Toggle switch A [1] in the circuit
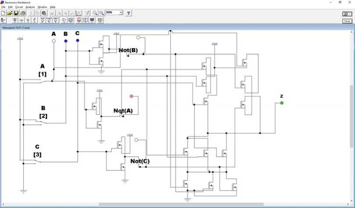This screenshot has width=355, height=208. (x=46, y=80)
